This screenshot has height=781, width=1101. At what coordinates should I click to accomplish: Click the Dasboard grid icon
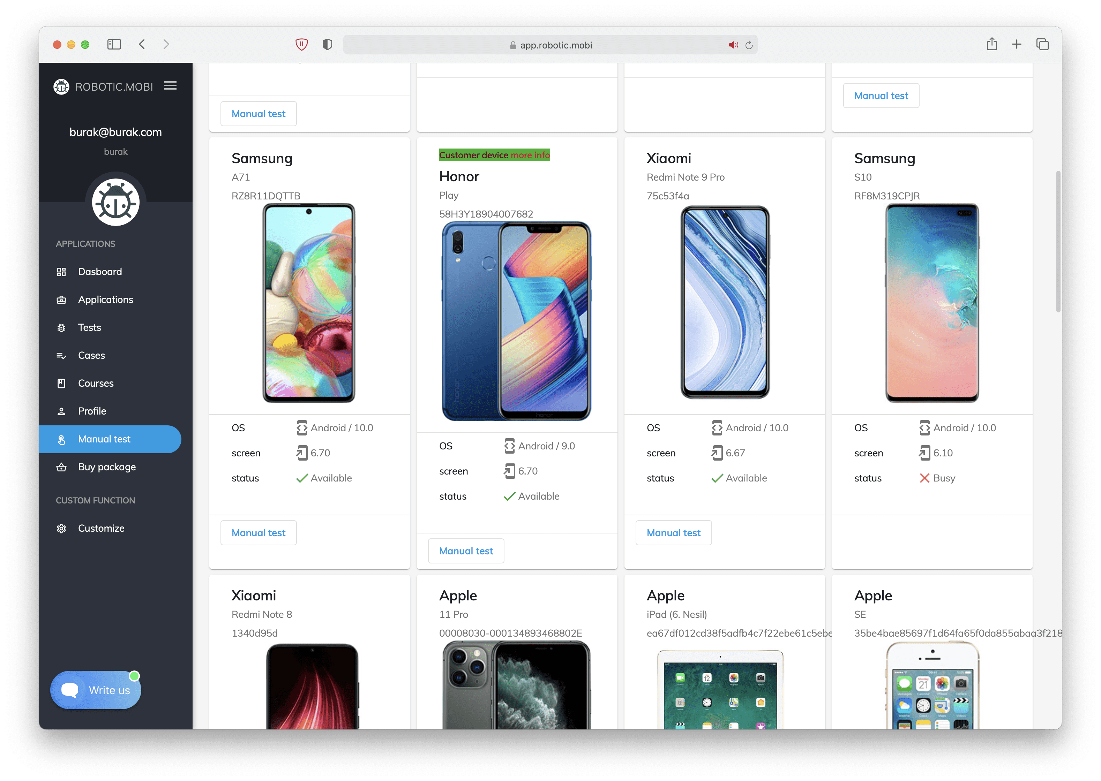coord(61,272)
